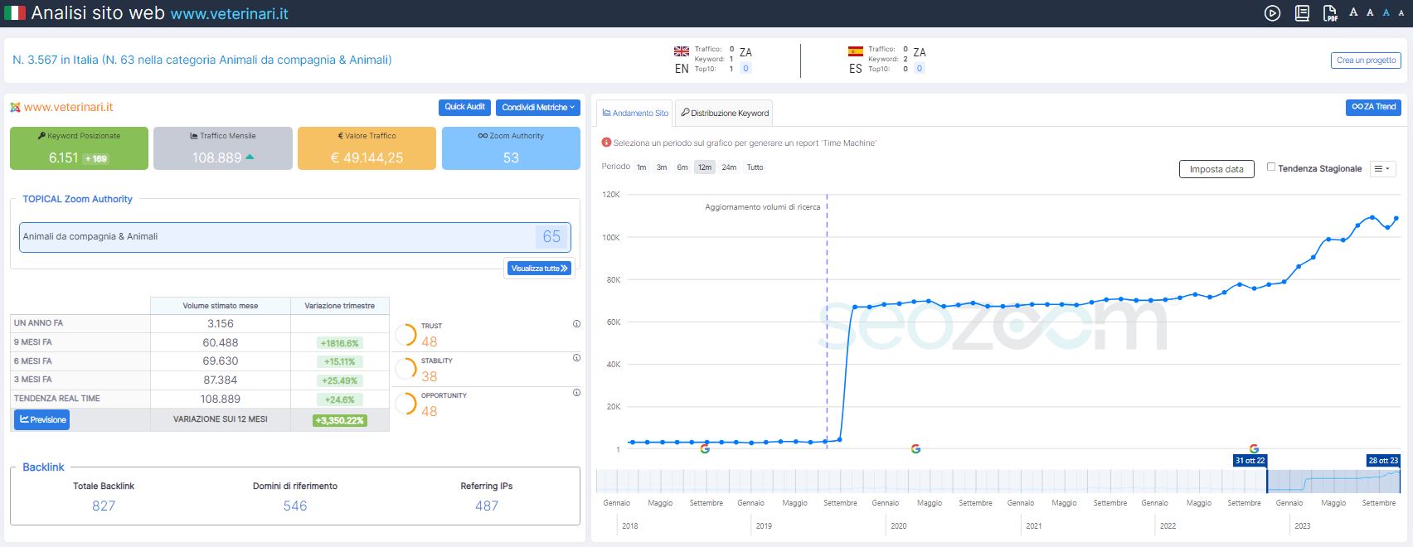Viewport: 1413px width, 547px height.
Task: Select the 6m period option
Action: (x=682, y=167)
